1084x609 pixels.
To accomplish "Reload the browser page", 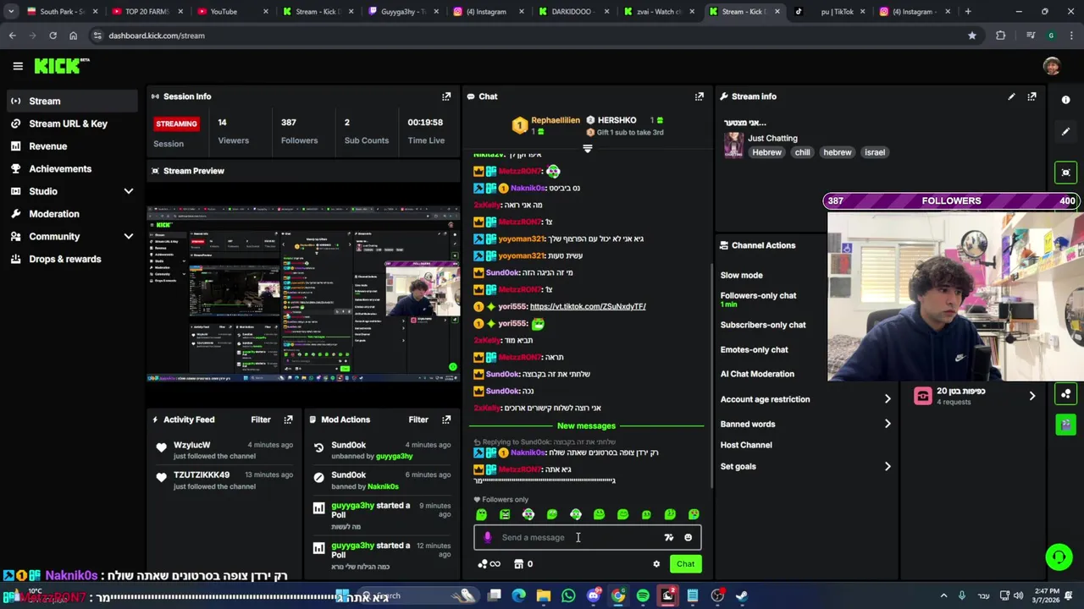I will click(53, 36).
